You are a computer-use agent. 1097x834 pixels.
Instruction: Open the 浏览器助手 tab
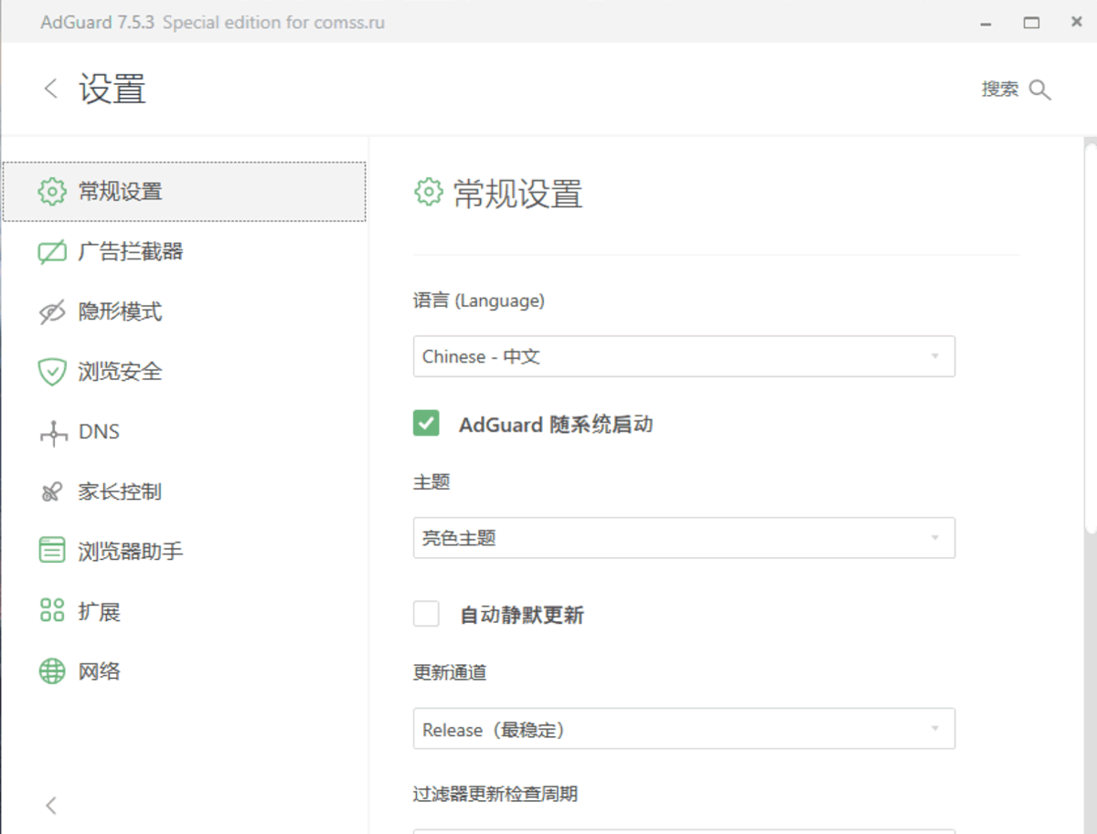[x=185, y=552]
